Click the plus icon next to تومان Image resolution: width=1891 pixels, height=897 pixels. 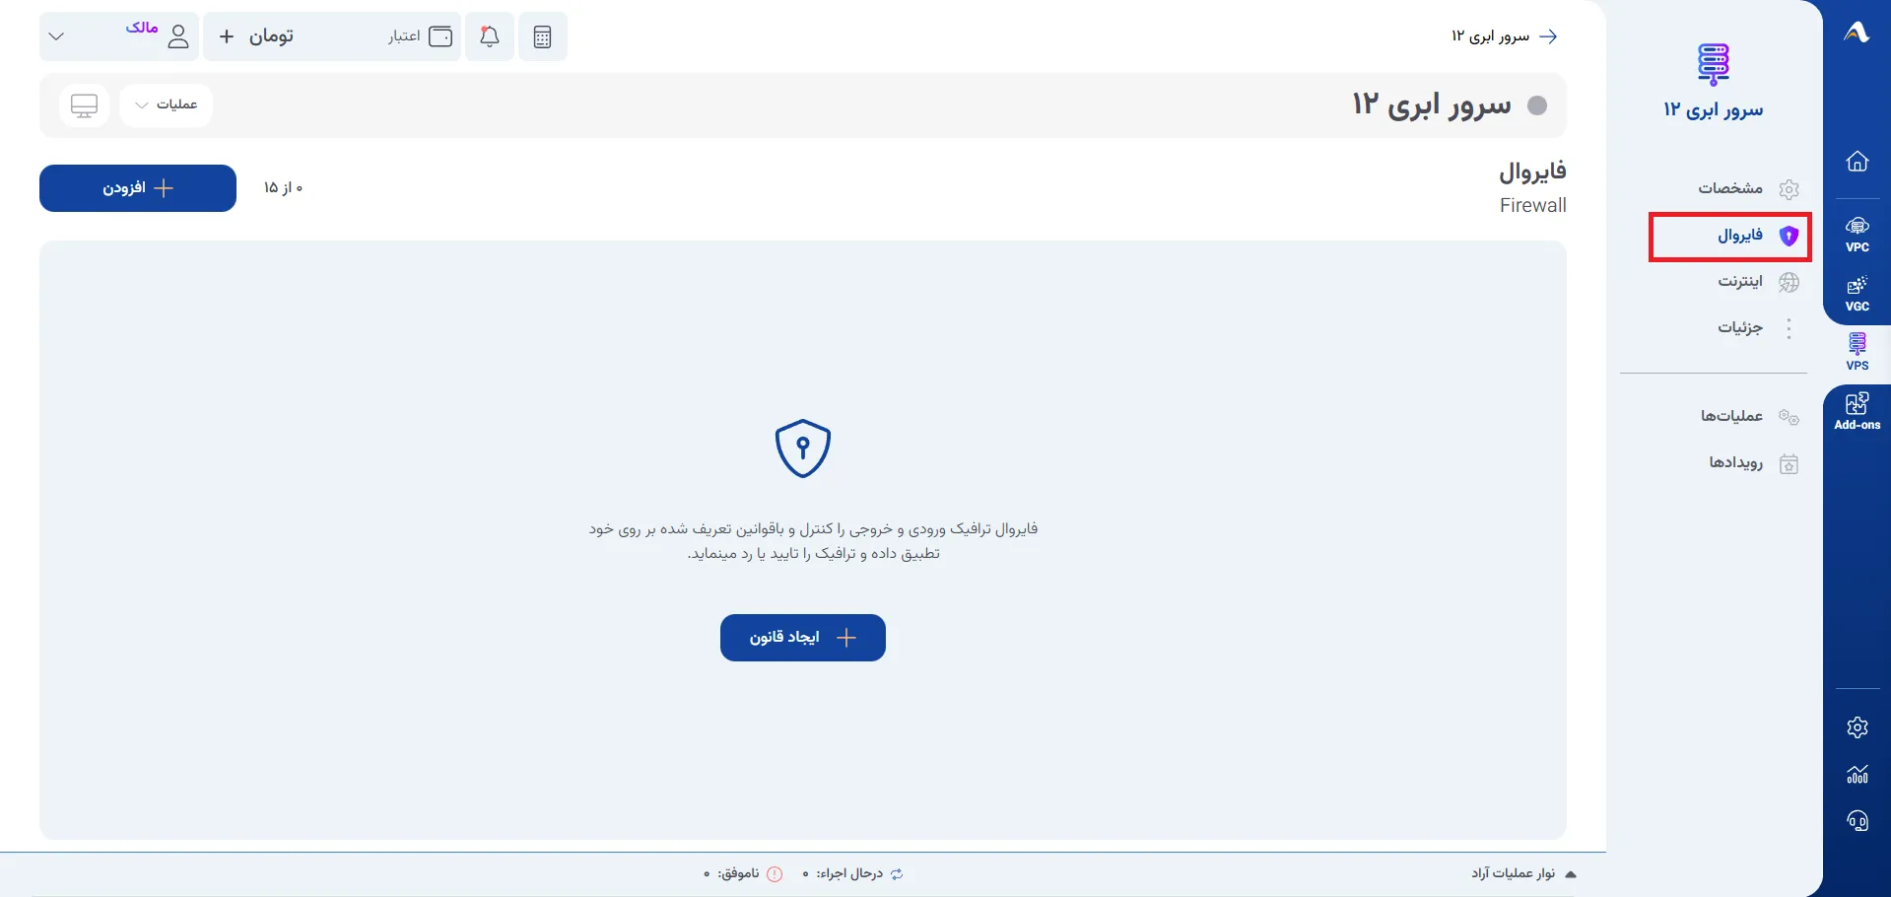point(227,36)
